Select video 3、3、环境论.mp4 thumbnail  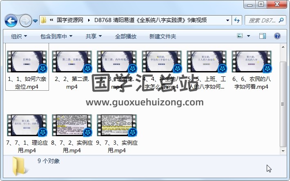117,61
